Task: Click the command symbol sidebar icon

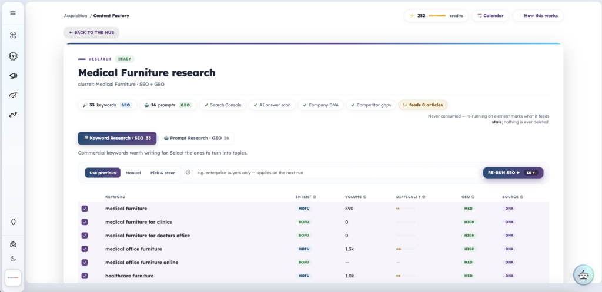Action: (13, 36)
